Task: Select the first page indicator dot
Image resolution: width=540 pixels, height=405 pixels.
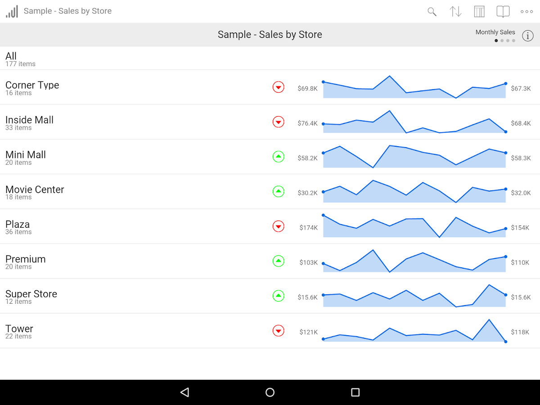Action: coord(496,40)
